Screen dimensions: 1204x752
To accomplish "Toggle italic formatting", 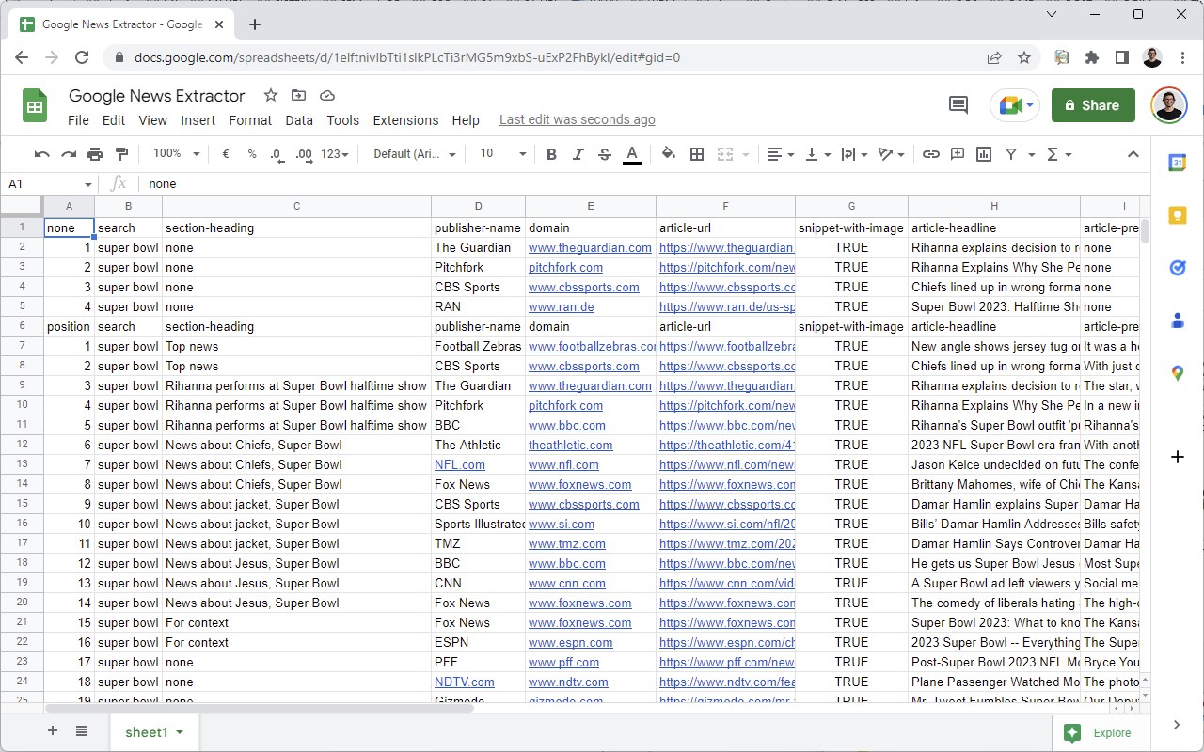I will [578, 154].
